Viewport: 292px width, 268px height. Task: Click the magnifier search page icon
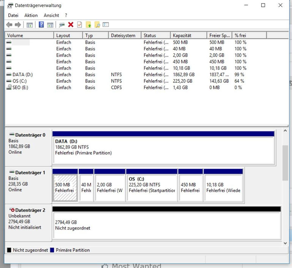point(97,25)
